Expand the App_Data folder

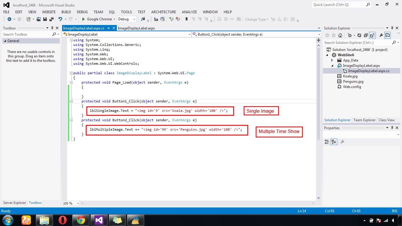(331, 60)
